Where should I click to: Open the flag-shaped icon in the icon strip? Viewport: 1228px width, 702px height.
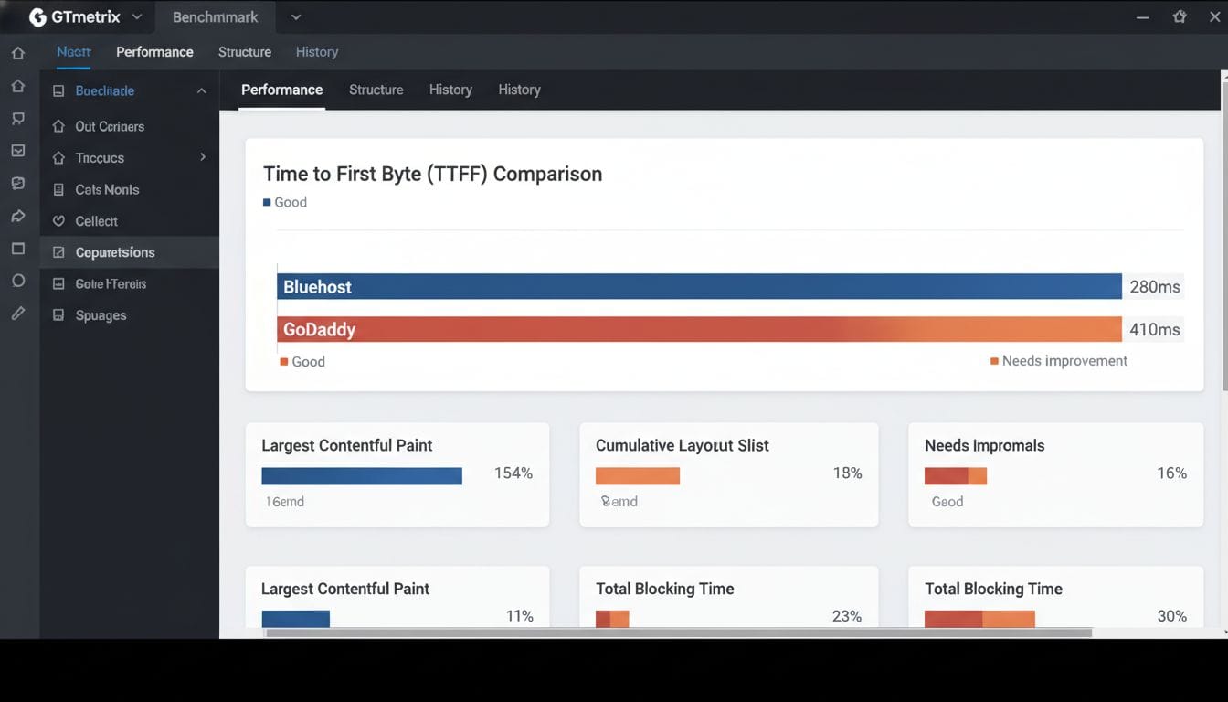click(x=17, y=119)
